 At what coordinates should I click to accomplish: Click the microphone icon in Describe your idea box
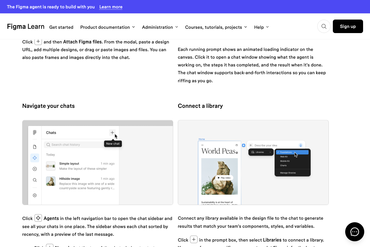click(x=301, y=145)
